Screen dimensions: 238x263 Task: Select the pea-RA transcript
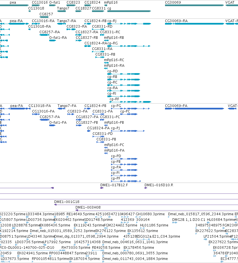coord(19,24)
